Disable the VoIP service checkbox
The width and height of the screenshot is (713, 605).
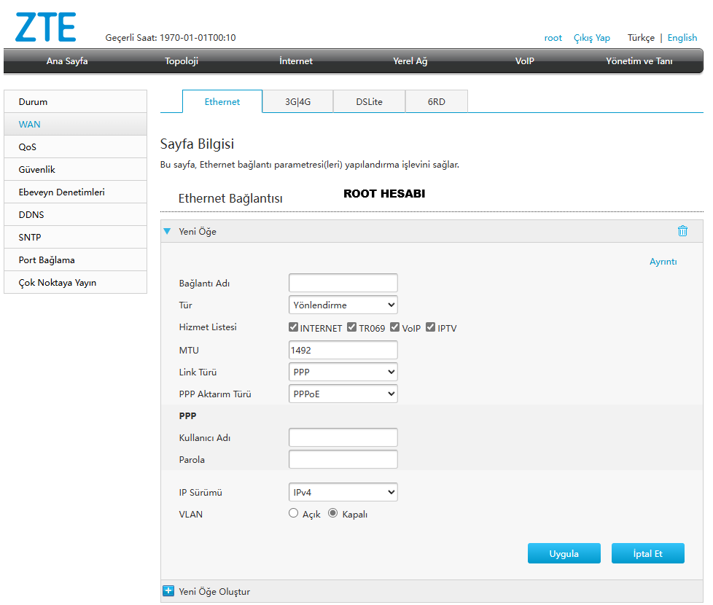[x=395, y=327]
